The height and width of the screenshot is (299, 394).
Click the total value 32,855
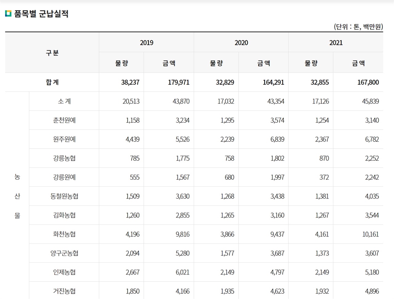click(320, 82)
